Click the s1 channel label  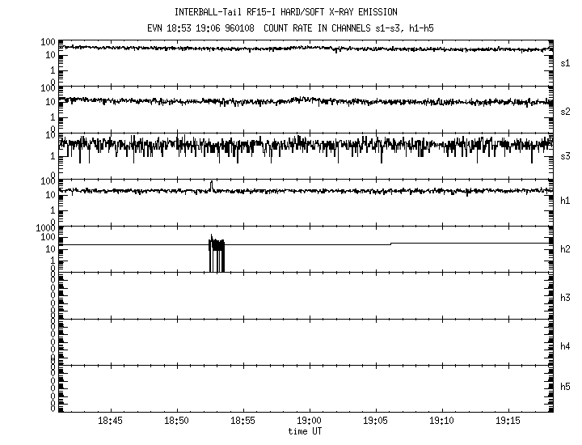coord(565,62)
